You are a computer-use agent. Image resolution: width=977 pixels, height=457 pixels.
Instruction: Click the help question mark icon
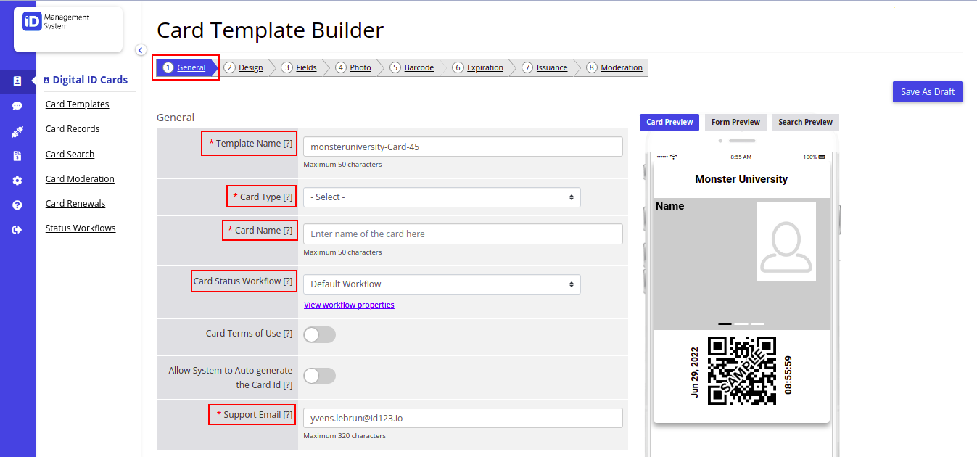pyautogui.click(x=18, y=204)
